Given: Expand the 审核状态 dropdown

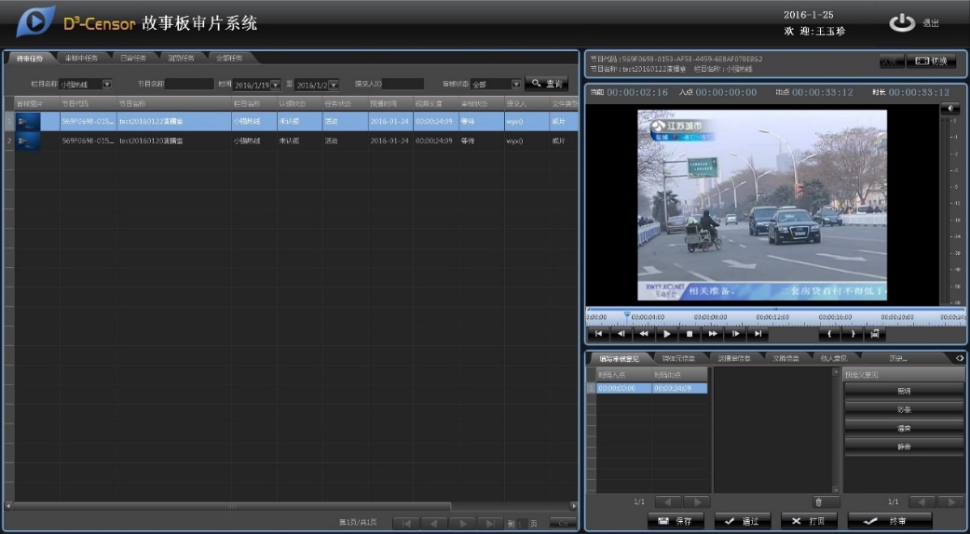Looking at the screenshot, I should tap(516, 85).
